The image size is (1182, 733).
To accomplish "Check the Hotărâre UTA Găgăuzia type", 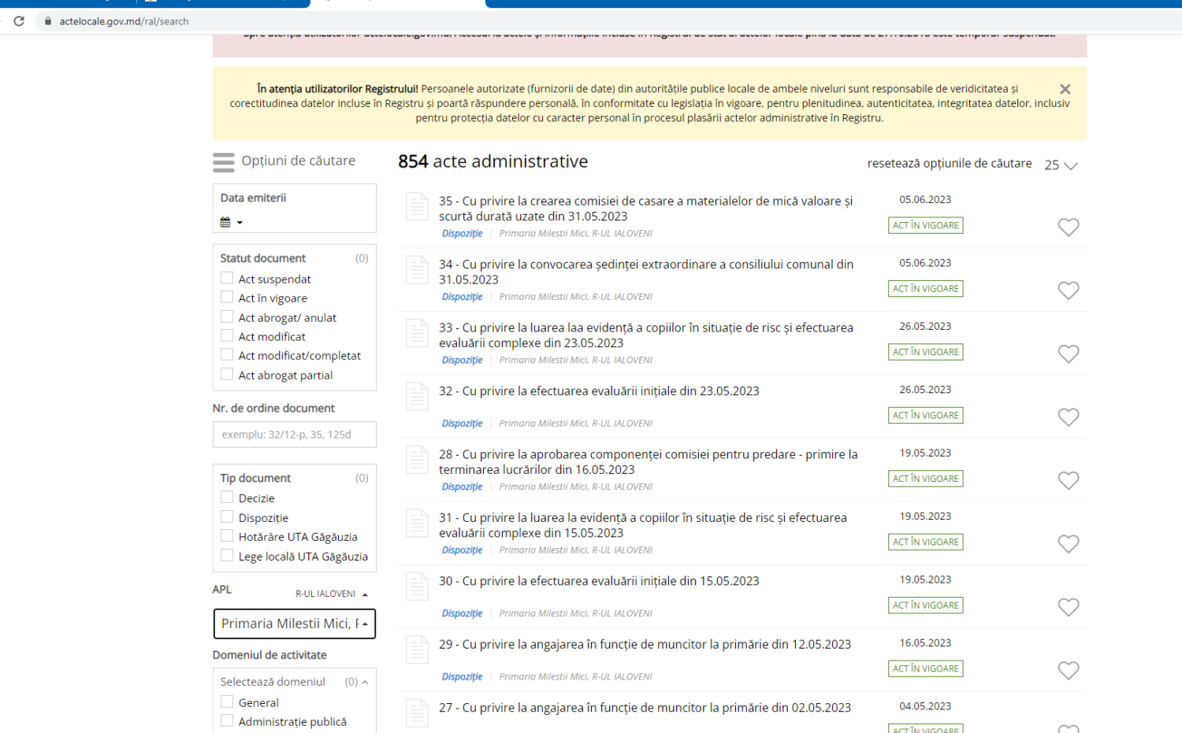I will pos(227,535).
